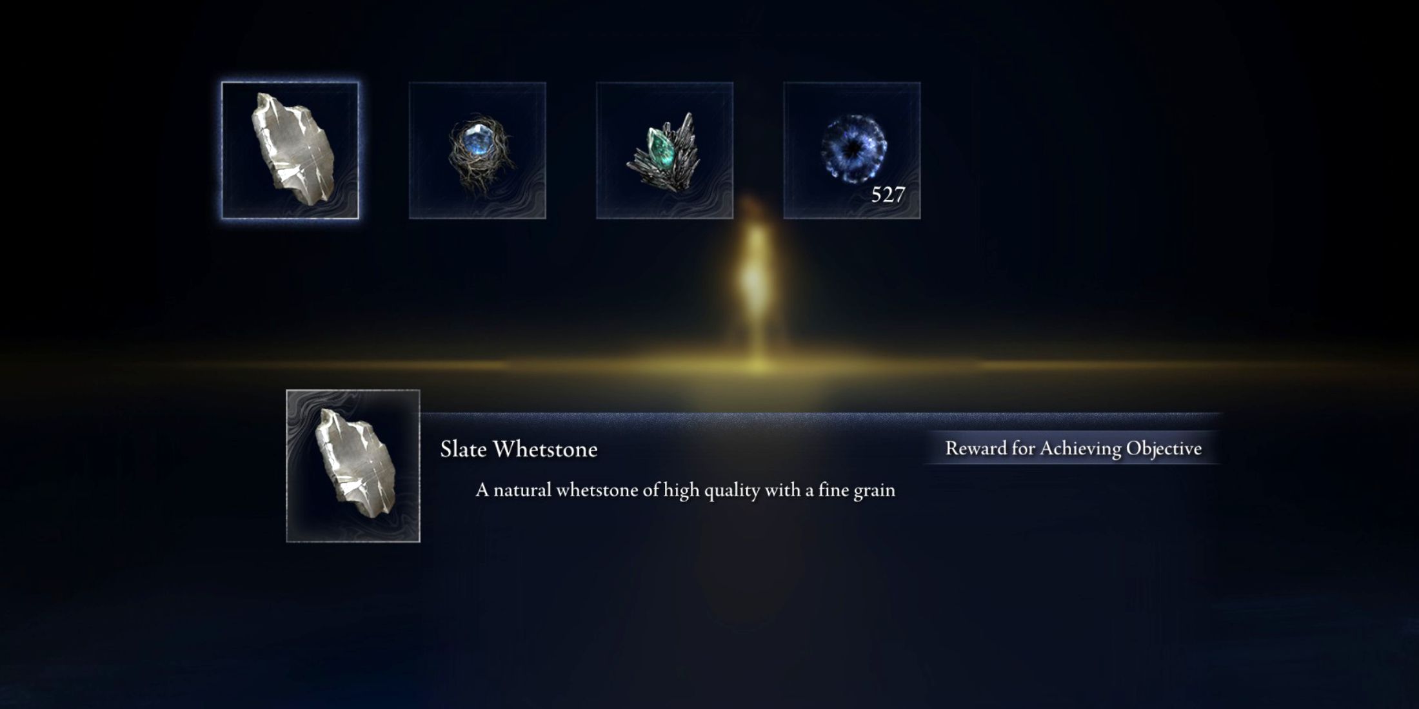The image size is (1419, 709).
Task: Select the dark blue orb reward
Action: click(852, 150)
